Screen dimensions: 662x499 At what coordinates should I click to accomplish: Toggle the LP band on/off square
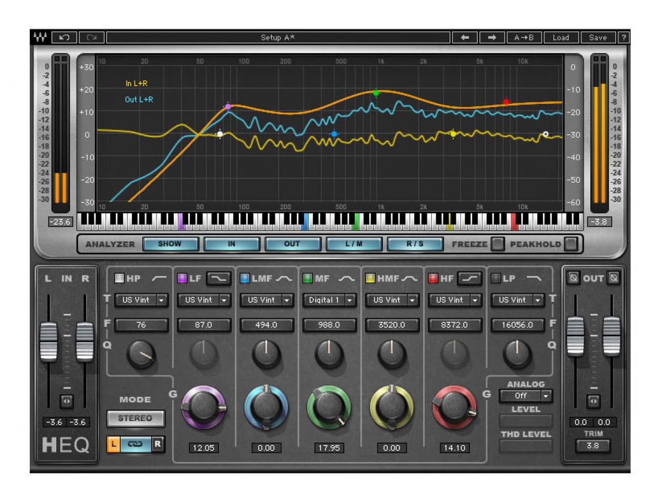point(496,279)
